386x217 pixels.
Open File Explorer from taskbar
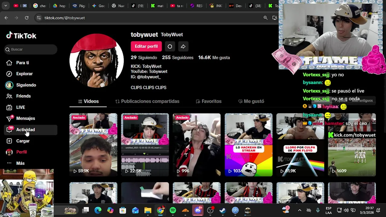pyautogui.click(x=148, y=210)
